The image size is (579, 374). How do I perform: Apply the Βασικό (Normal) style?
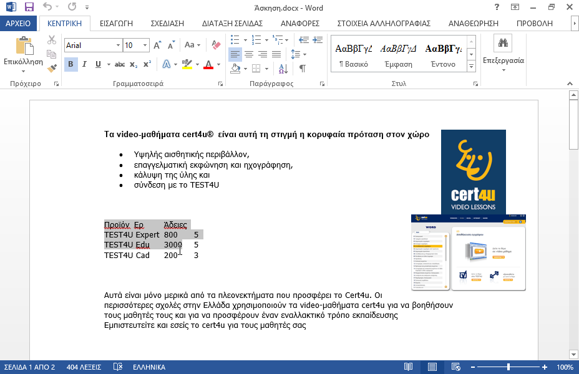(x=354, y=55)
